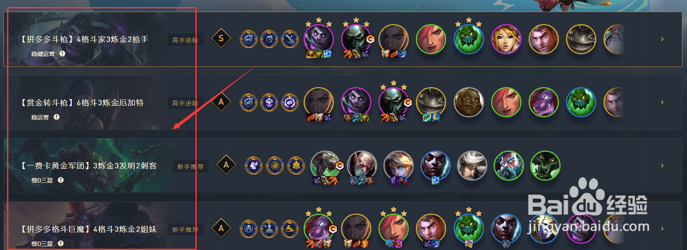Click the Warwick wolf portrait in the 一费卡黄金军团 row
Viewport: 687px width, 250px height.
coord(545,165)
